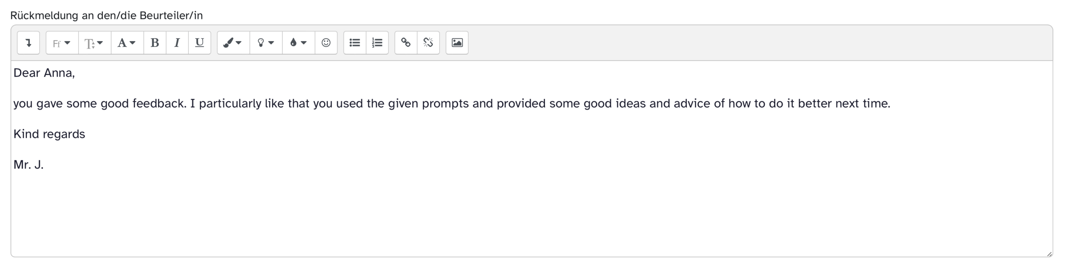Insert an emoticon with smiley icon
This screenshot has height=271, width=1074.
click(x=326, y=43)
